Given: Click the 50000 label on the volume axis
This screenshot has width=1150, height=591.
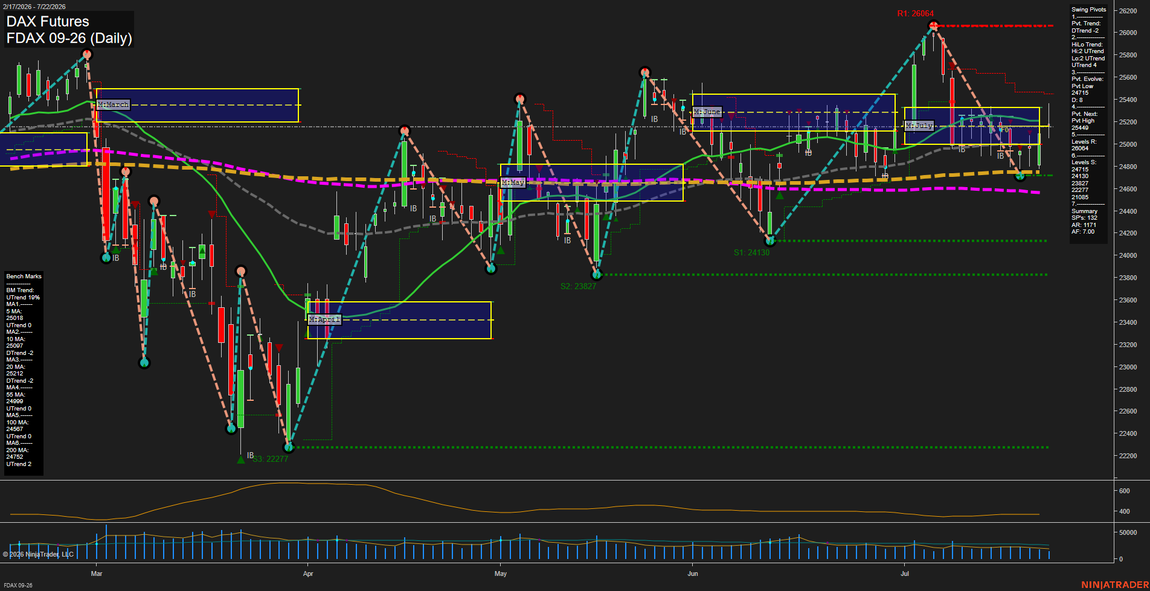Looking at the screenshot, I should pyautogui.click(x=1128, y=532).
